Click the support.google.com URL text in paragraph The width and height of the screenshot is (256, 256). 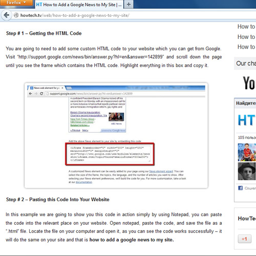click(x=91, y=57)
